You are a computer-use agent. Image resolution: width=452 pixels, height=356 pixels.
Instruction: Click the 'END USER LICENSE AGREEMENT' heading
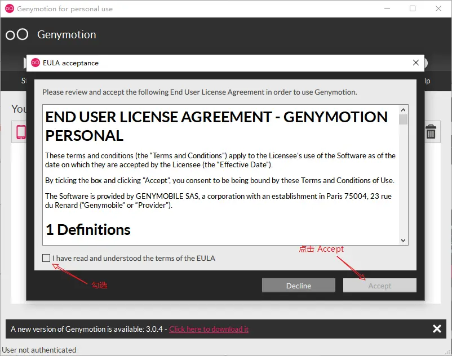[x=216, y=126]
